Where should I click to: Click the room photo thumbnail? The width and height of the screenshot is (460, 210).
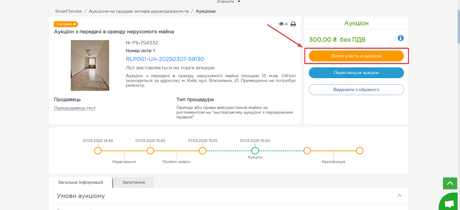point(90,65)
